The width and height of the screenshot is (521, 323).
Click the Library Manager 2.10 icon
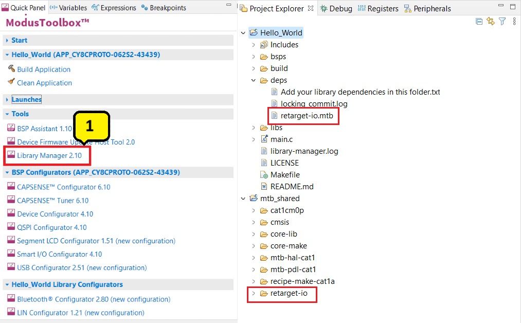click(11, 155)
